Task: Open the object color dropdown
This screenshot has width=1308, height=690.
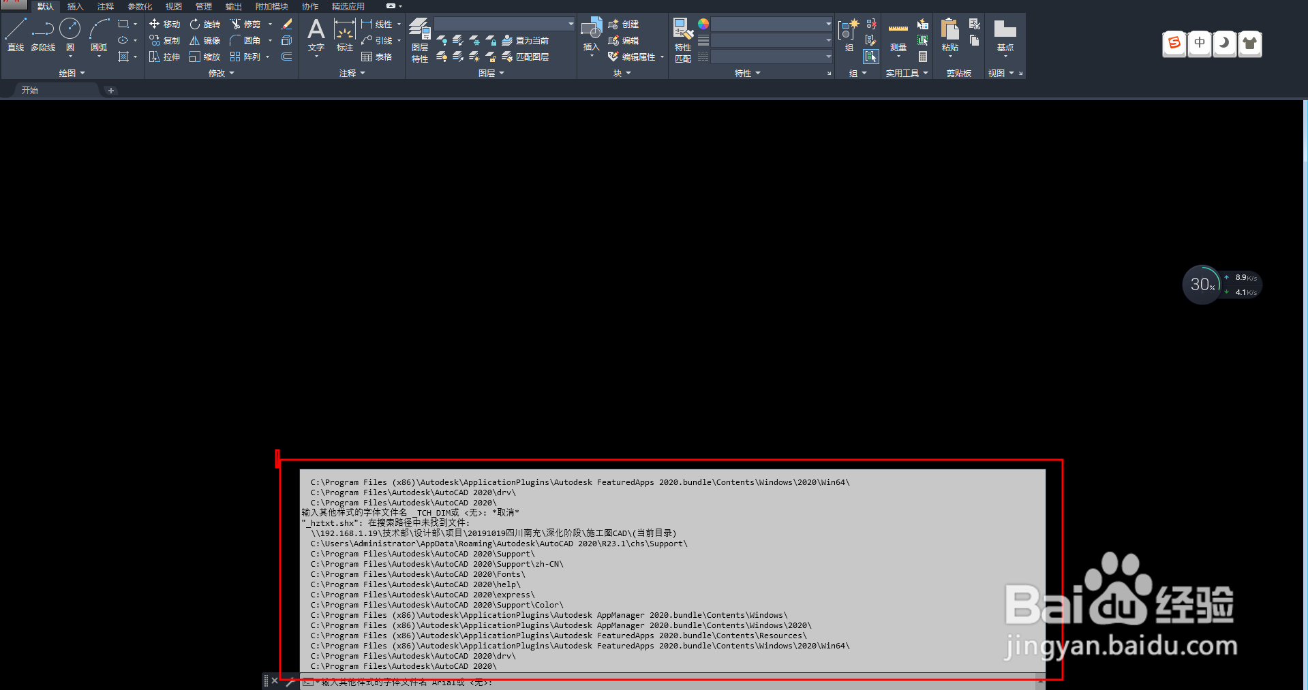Action: tap(772, 24)
